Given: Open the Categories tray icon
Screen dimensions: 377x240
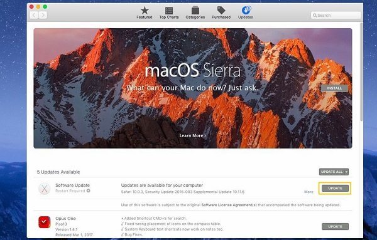Looking at the screenshot, I should (x=195, y=10).
